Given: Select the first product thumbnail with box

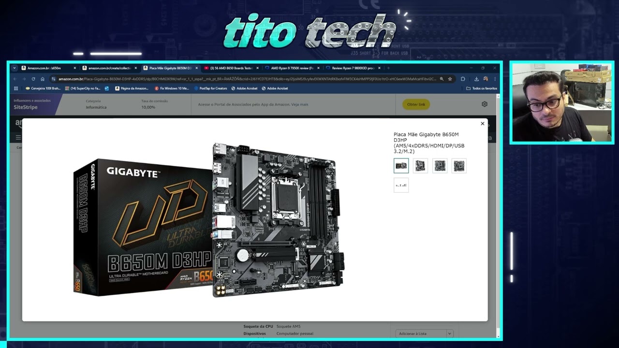Looking at the screenshot, I should point(401,166).
